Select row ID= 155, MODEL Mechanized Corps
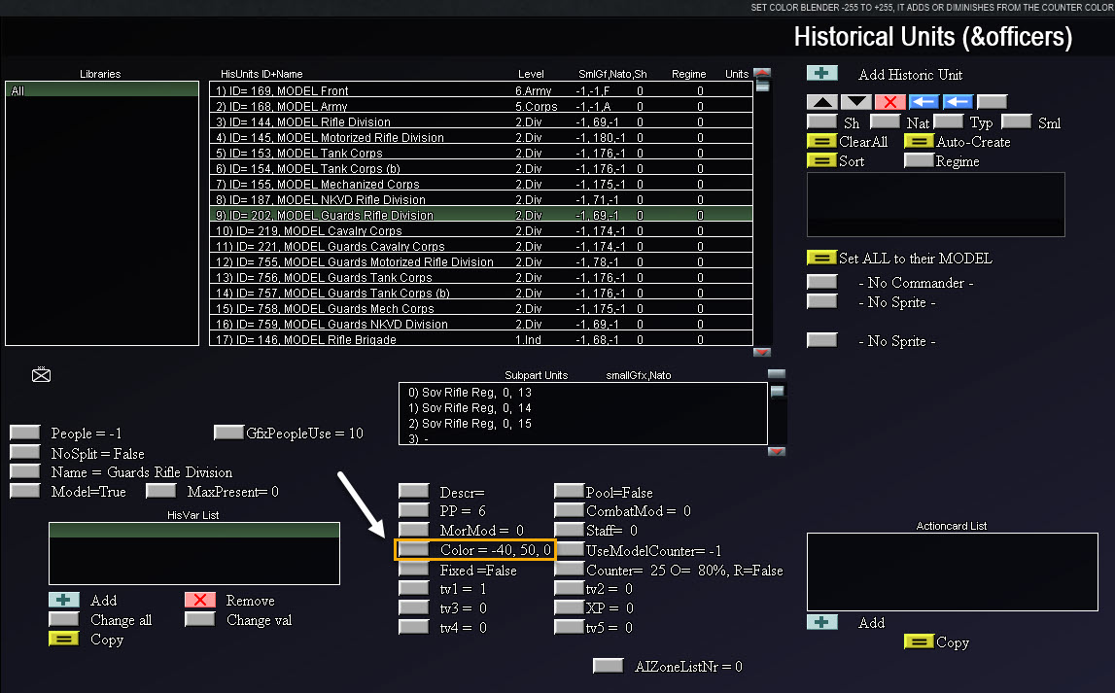The image size is (1115, 693). pos(480,184)
